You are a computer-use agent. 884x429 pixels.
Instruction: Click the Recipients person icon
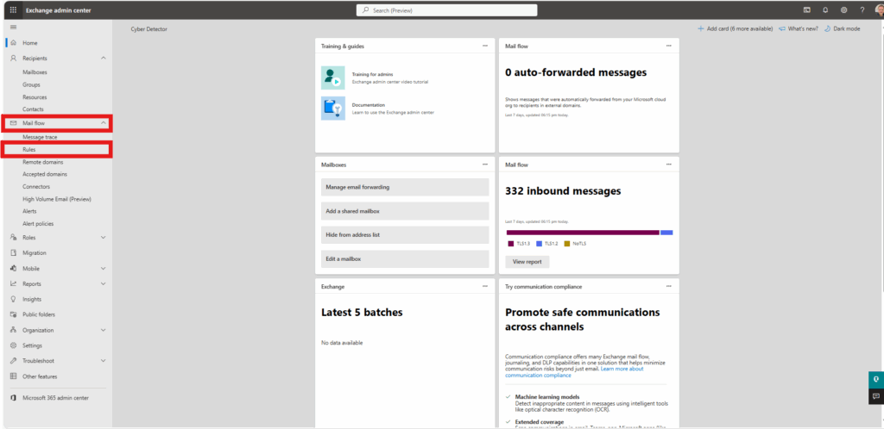pyautogui.click(x=14, y=58)
